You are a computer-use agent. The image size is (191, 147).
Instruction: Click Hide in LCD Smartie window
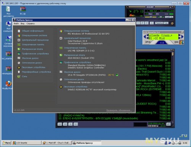click(176, 42)
